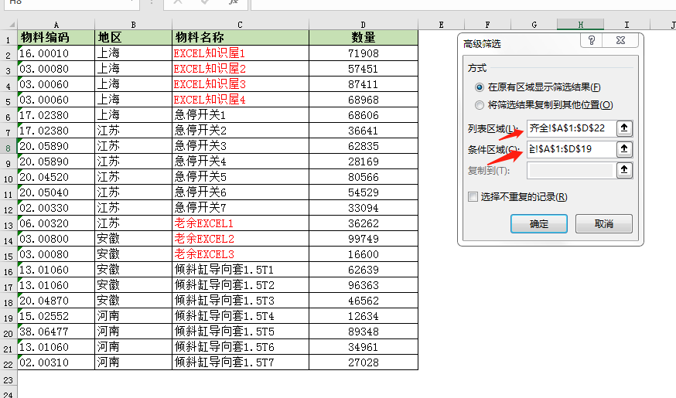Select column H header
Image resolution: width=676 pixels, height=398 pixels.
pos(581,25)
